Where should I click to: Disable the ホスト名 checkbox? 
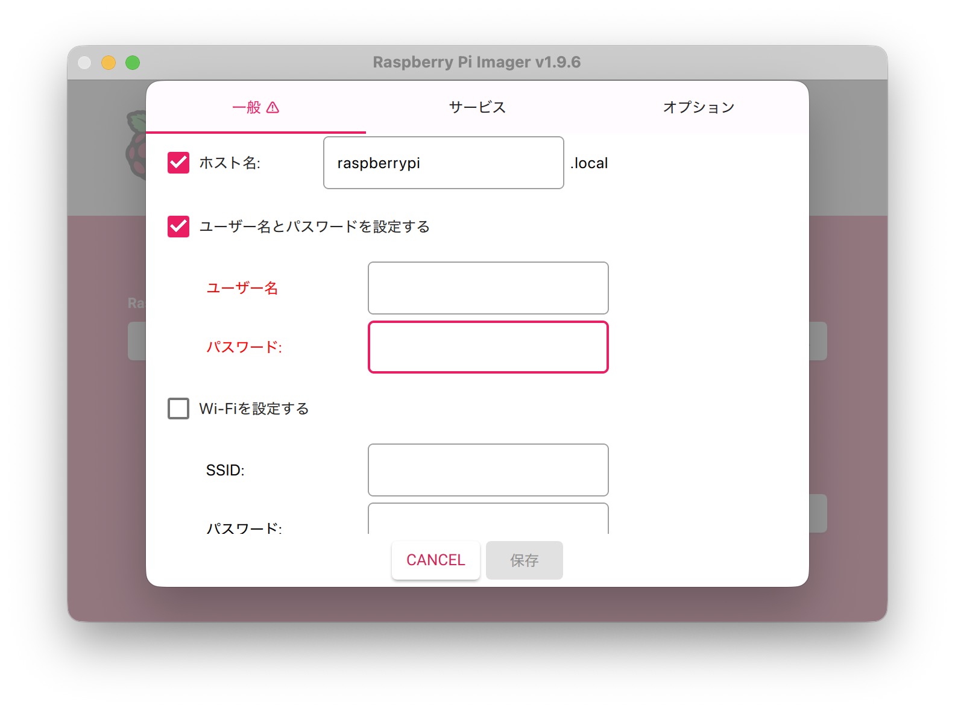(178, 163)
